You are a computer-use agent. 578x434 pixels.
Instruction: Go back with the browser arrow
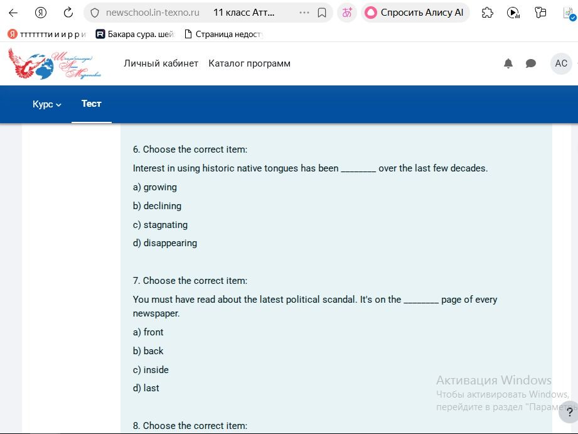(13, 13)
